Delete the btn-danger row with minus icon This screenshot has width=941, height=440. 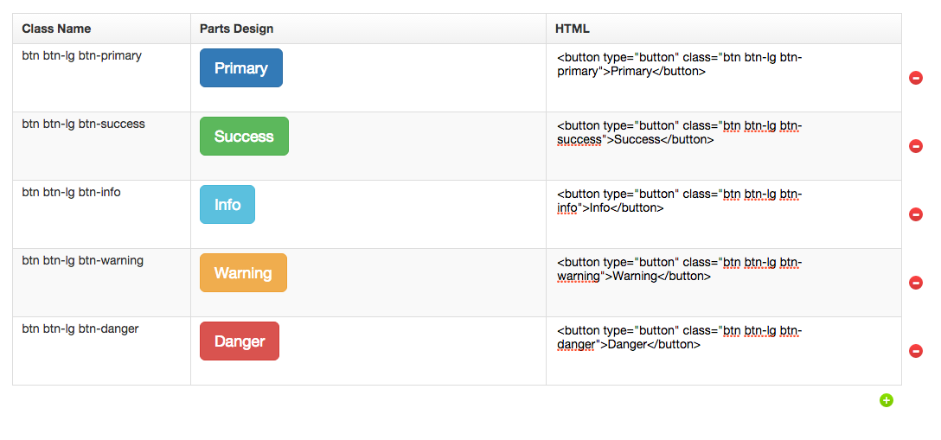coord(916,351)
